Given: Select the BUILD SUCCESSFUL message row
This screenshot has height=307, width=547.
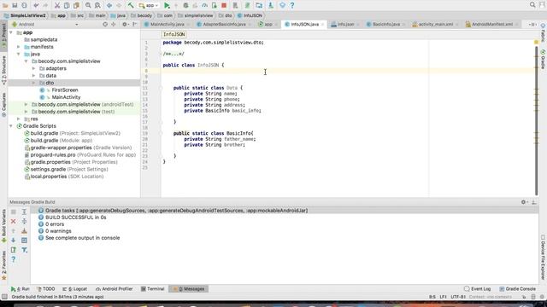Looking at the screenshot, I should click(x=76, y=217).
